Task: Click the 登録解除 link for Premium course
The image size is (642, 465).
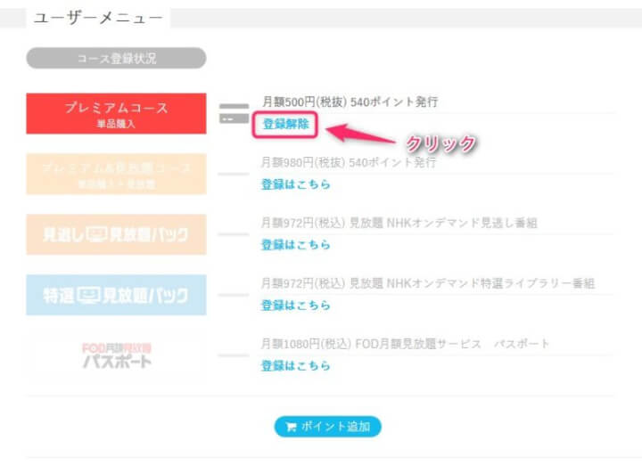Action: click(285, 124)
